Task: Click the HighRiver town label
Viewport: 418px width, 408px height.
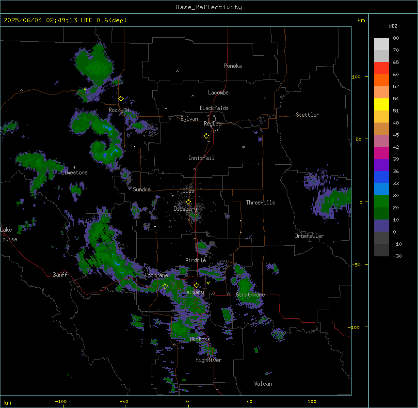Action: click(x=208, y=360)
